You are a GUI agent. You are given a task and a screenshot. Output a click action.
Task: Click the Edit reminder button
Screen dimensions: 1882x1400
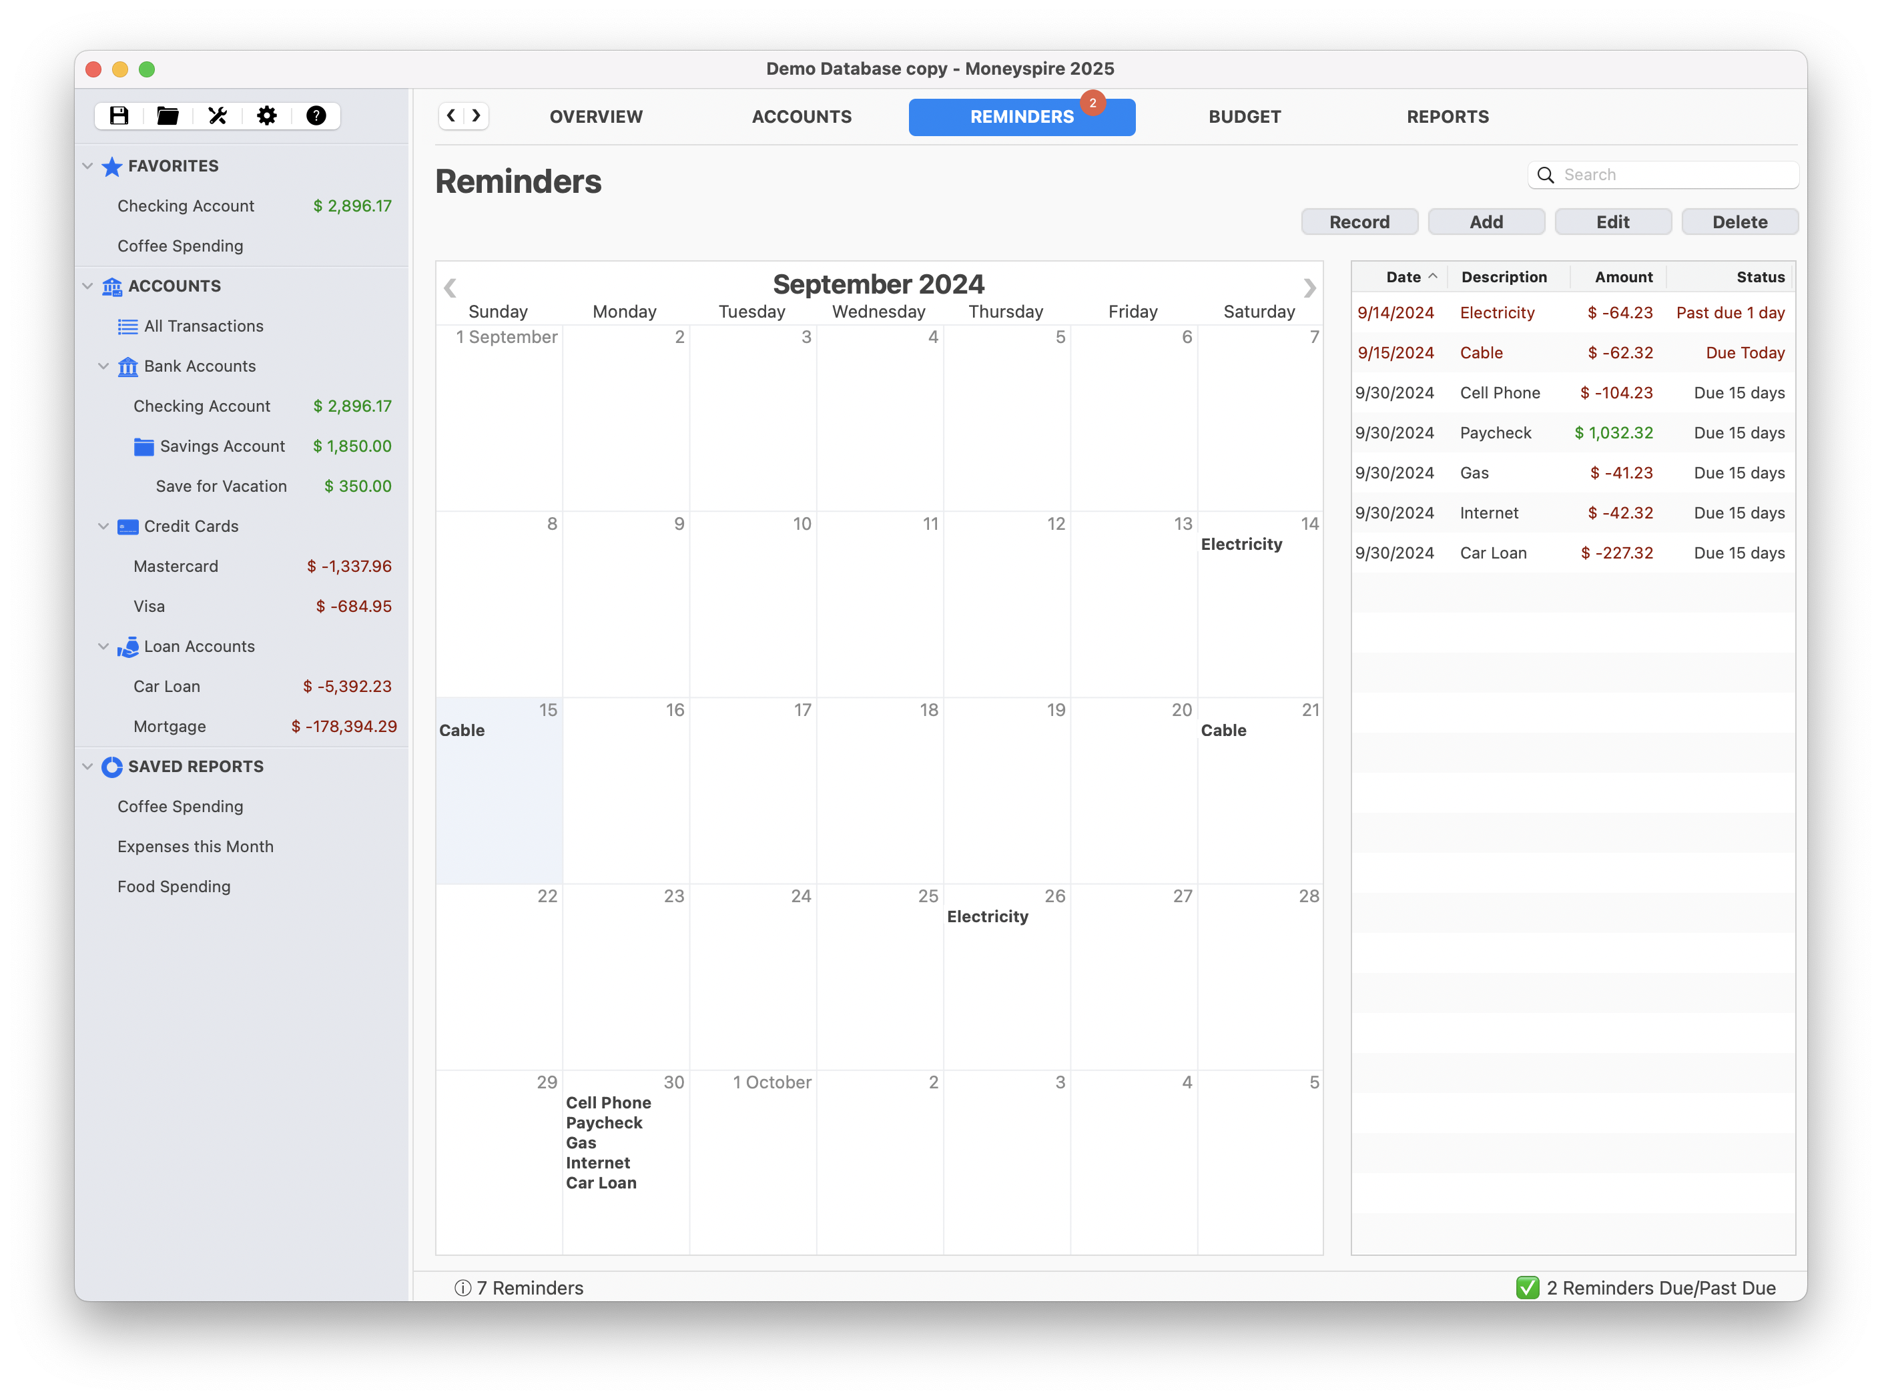coord(1612,222)
